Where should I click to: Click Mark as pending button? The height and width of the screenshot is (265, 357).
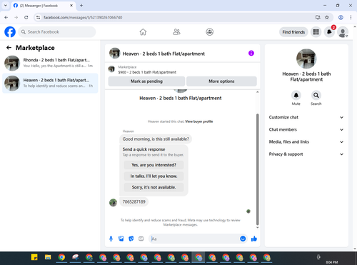tap(146, 81)
